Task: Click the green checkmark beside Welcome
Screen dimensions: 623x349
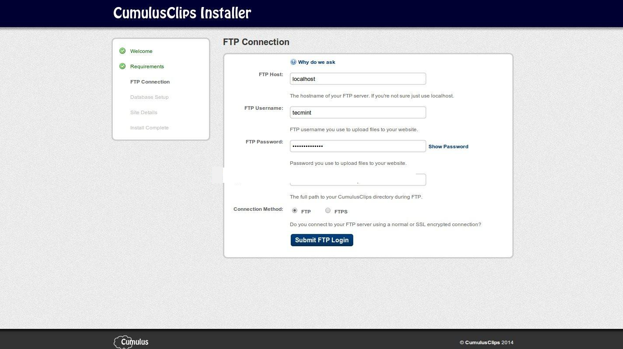Action: click(x=122, y=51)
